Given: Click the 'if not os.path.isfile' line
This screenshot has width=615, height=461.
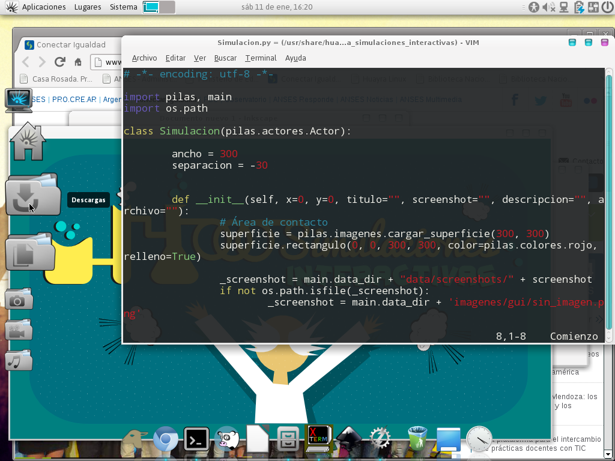Looking at the screenshot, I should (x=324, y=291).
